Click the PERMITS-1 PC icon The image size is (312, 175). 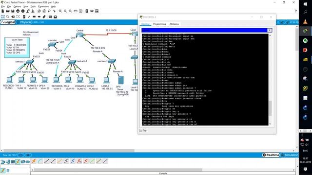coord(33,80)
